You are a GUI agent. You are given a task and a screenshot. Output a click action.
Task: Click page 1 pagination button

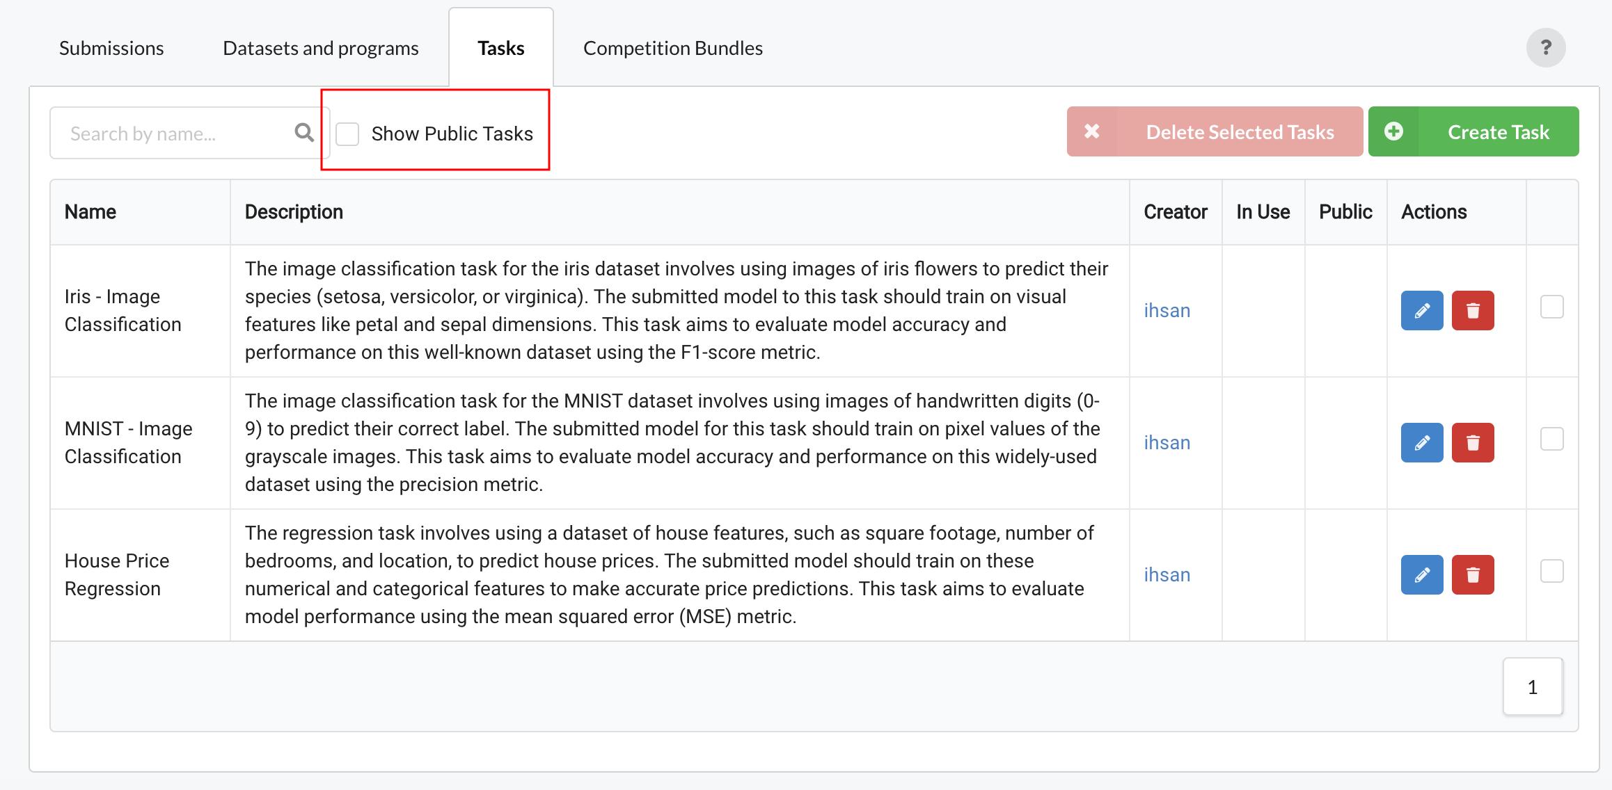(1532, 686)
